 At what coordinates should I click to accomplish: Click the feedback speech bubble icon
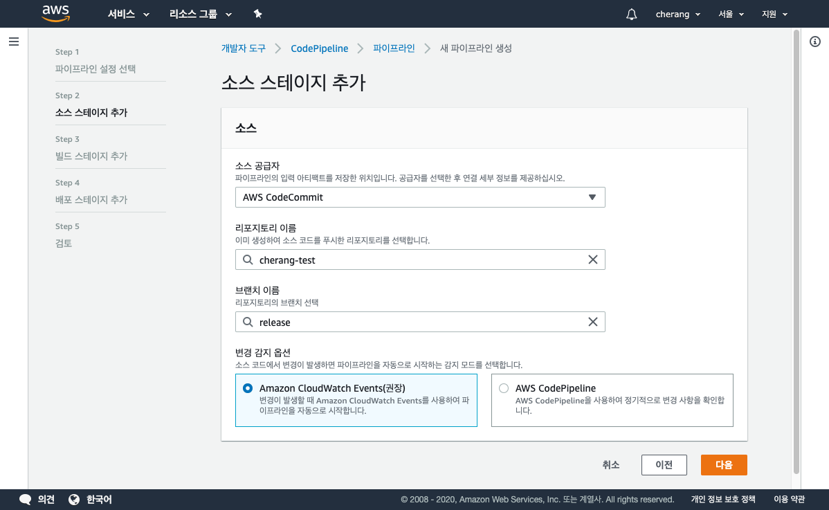(26, 500)
